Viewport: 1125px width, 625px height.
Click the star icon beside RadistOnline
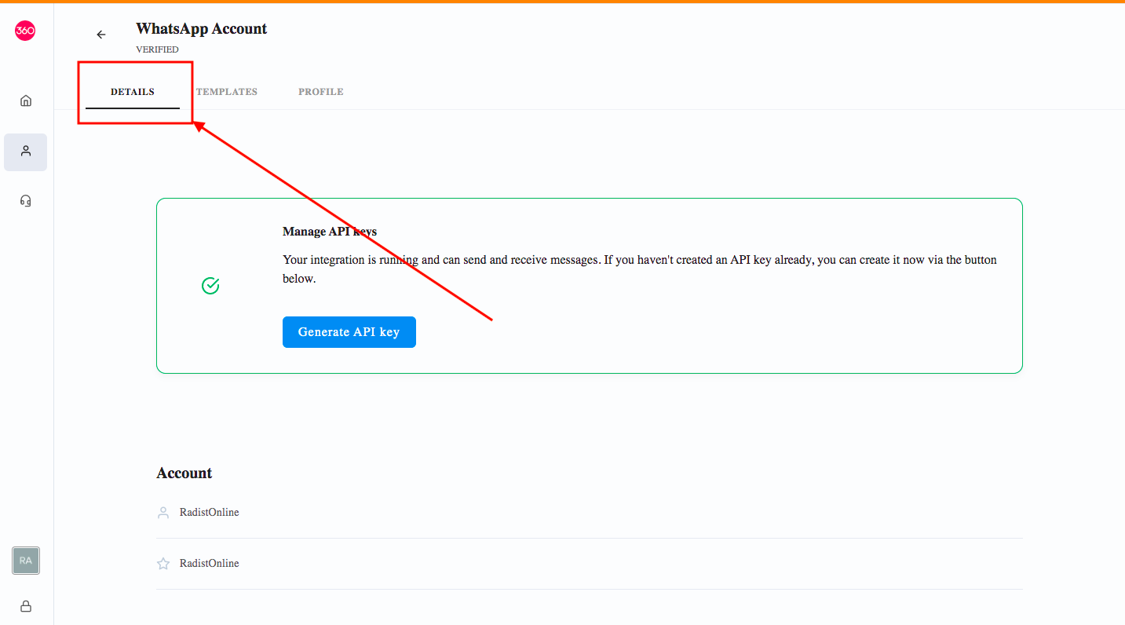point(163,564)
